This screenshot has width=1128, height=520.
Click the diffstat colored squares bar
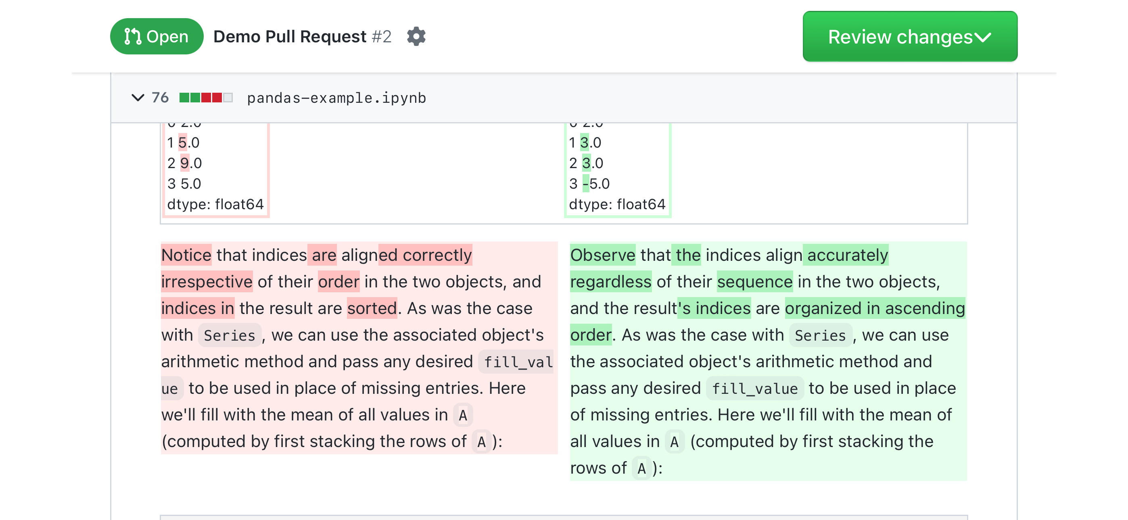206,98
